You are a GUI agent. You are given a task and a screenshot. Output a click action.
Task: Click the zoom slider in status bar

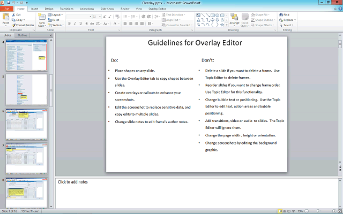pos(317,211)
